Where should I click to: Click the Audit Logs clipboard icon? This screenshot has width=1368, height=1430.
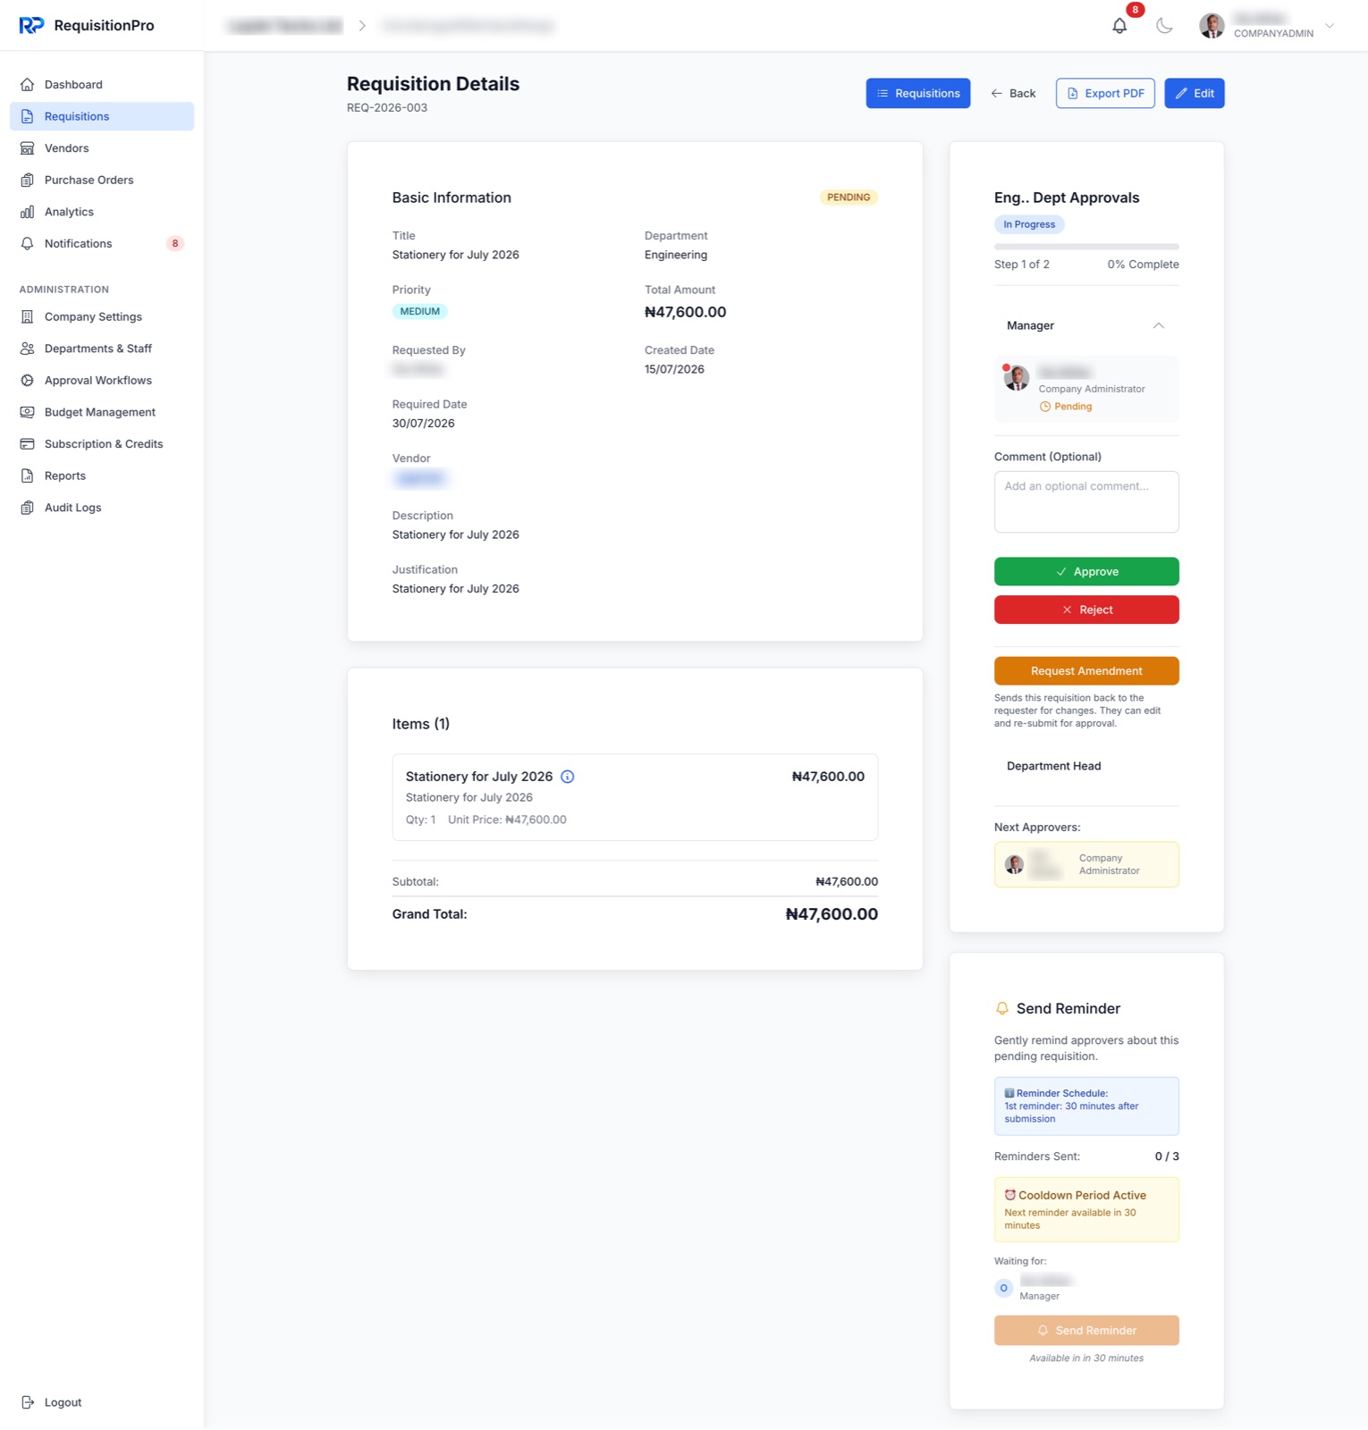coord(28,508)
